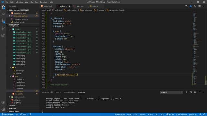Open the View menu
The image size is (207, 116).
(27, 2)
